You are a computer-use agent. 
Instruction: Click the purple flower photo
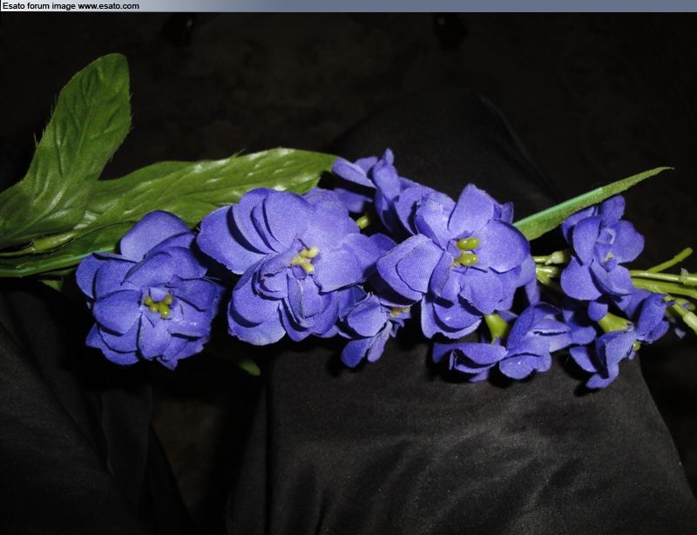[348, 274]
